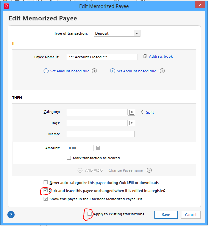Expand the Category dropdown list
The image size is (208, 226).
coord(131,112)
